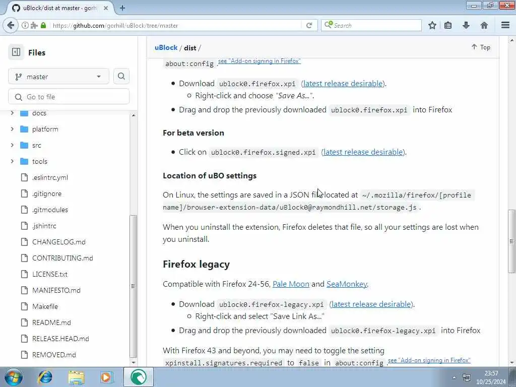Open CONTRIBUTING.md in the file tree
The width and height of the screenshot is (516, 387).
[x=62, y=258]
